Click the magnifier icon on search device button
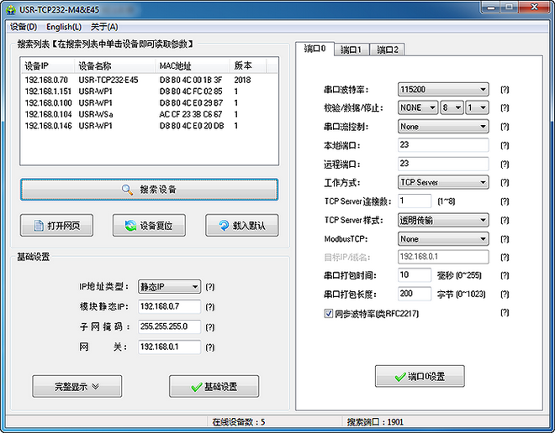This screenshot has height=433, width=555. click(127, 190)
